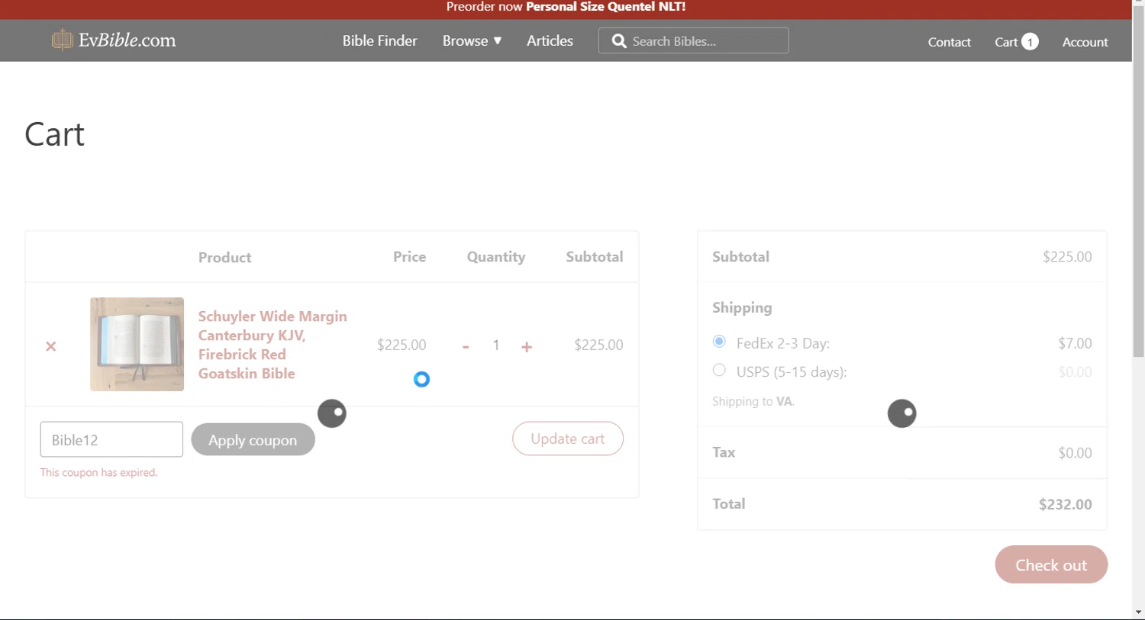This screenshot has width=1145, height=620.
Task: Click the Personal Size Quentel NLT preorder banner
Action: click(x=566, y=7)
